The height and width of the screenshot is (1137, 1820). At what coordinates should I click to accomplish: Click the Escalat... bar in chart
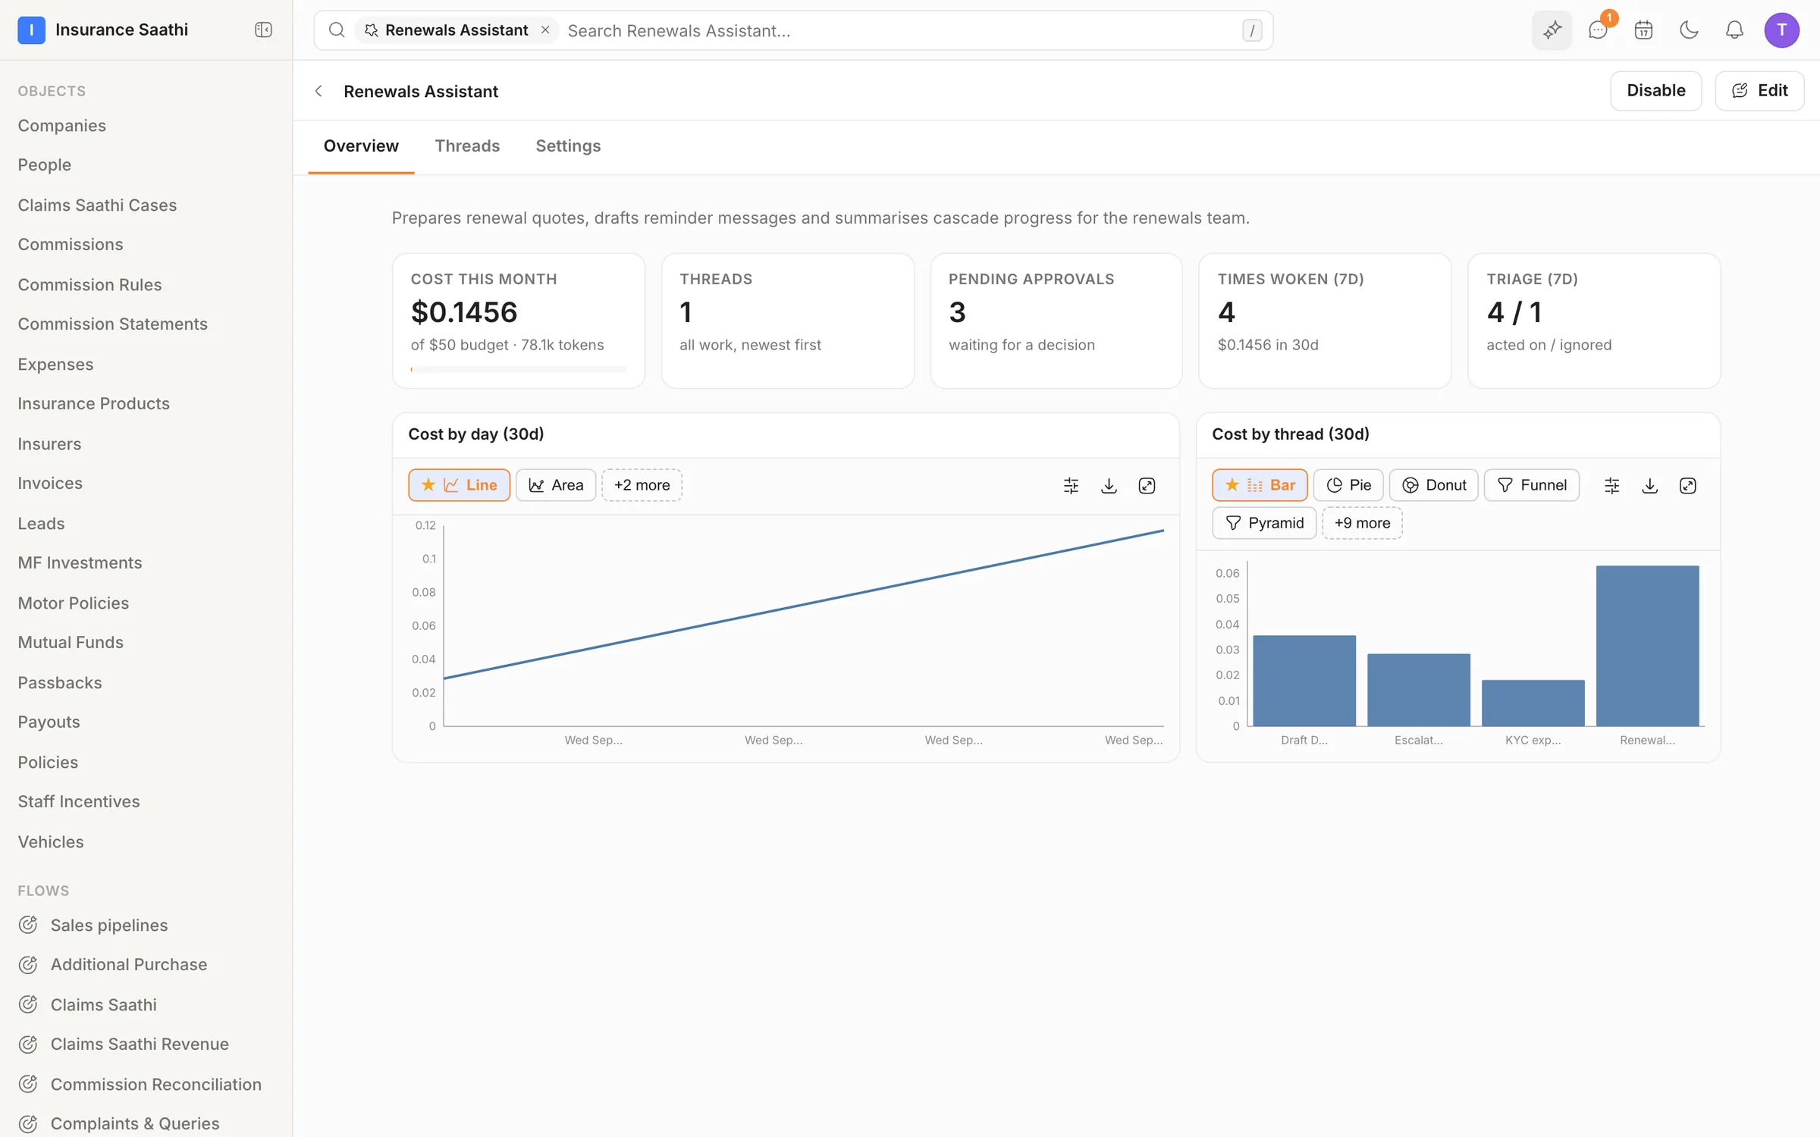pos(1418,690)
